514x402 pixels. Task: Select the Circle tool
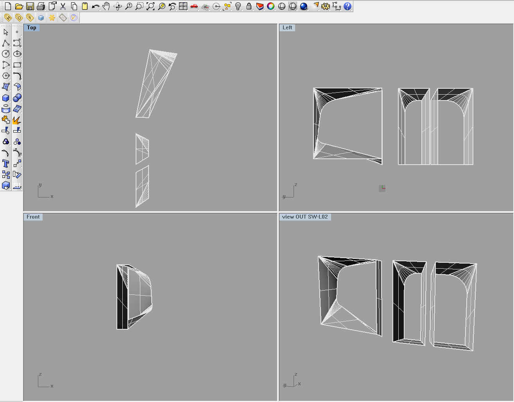(6, 54)
